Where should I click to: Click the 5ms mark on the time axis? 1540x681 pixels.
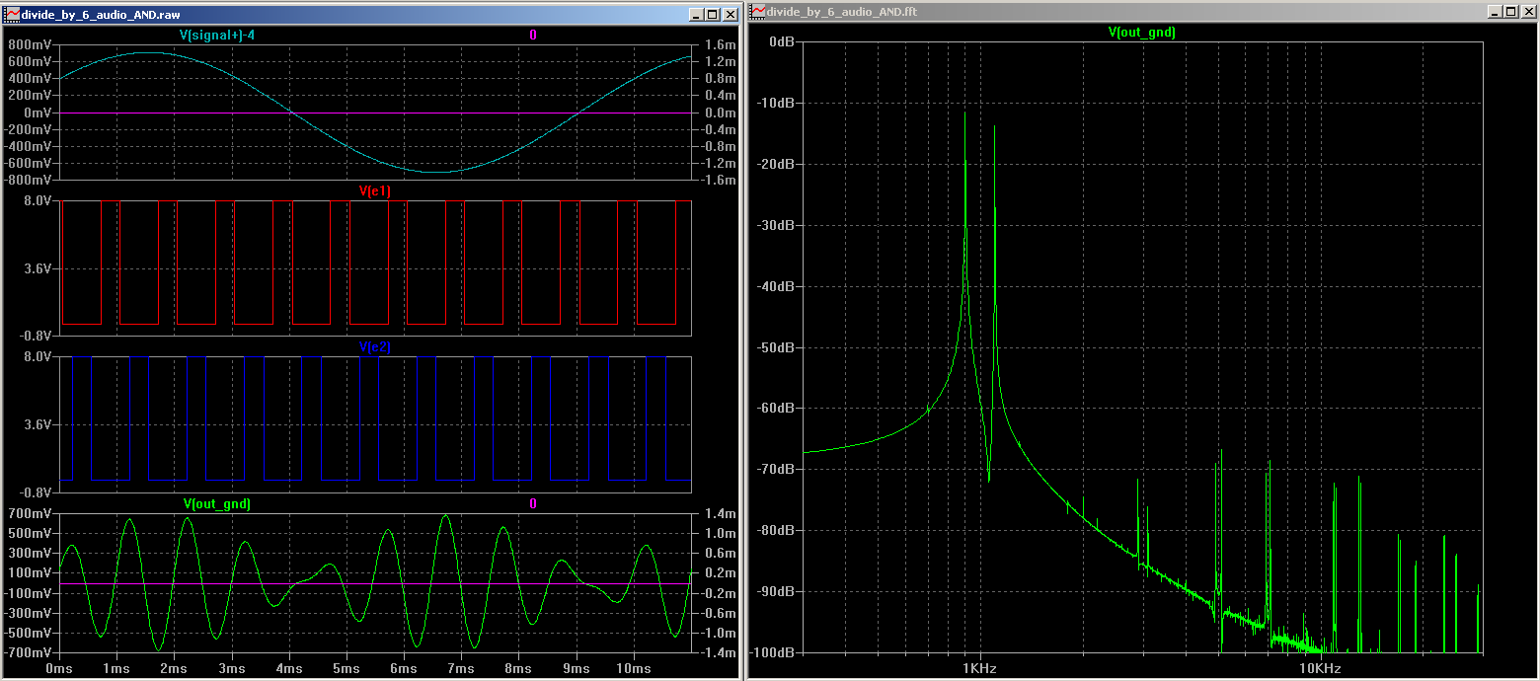click(x=346, y=669)
